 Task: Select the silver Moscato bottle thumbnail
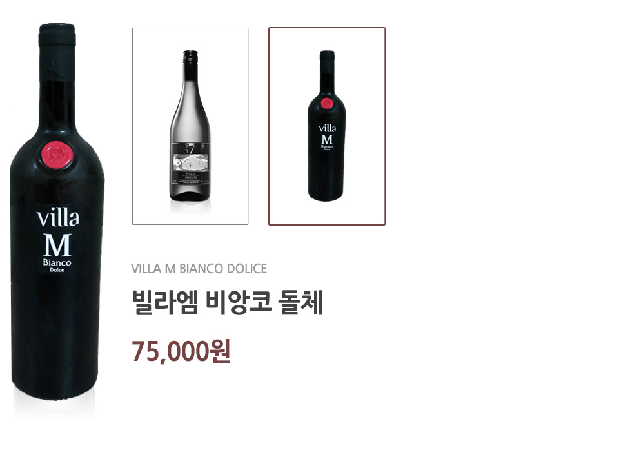tap(190, 126)
